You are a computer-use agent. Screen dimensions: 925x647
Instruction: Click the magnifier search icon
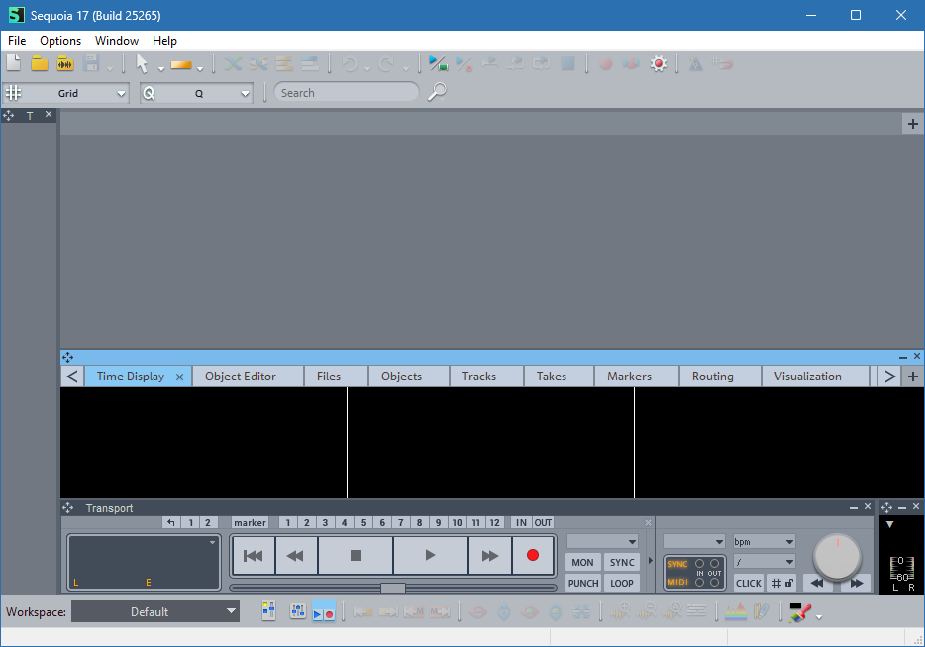[x=437, y=92]
